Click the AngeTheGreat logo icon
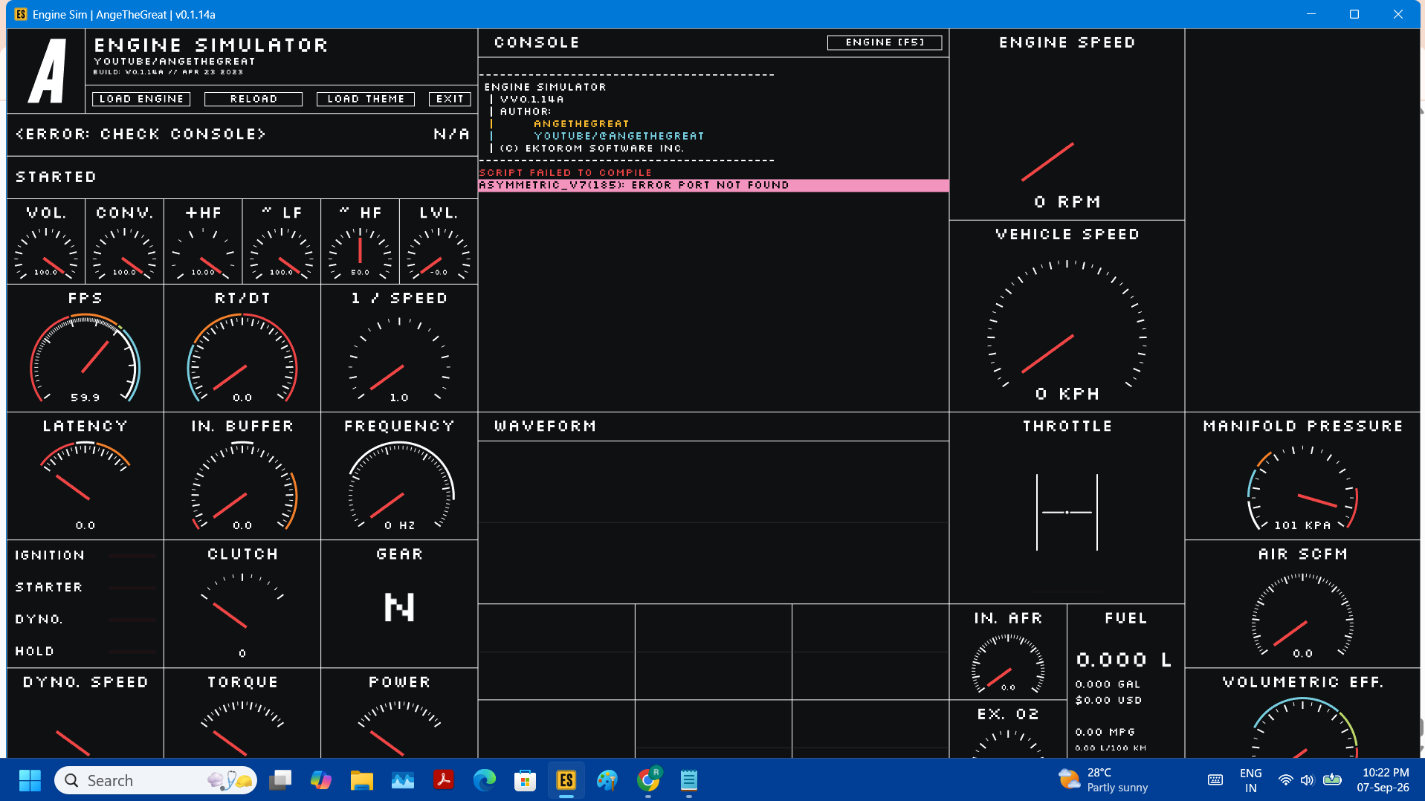The width and height of the screenshot is (1425, 801). [47, 71]
